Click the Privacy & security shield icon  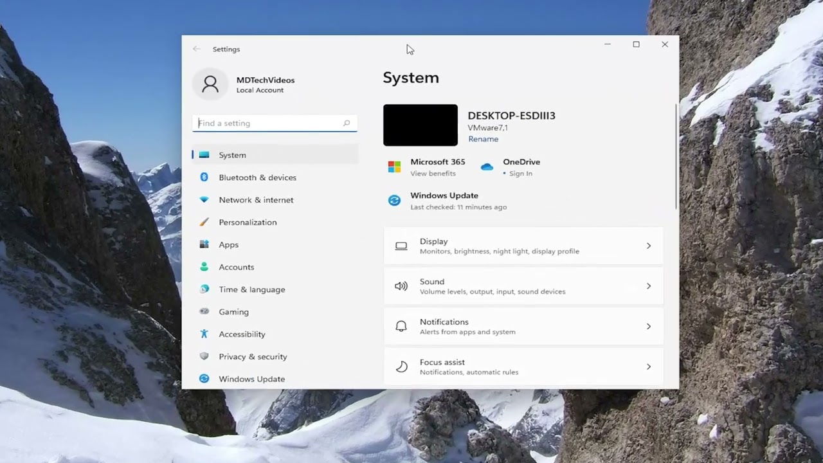pos(204,356)
